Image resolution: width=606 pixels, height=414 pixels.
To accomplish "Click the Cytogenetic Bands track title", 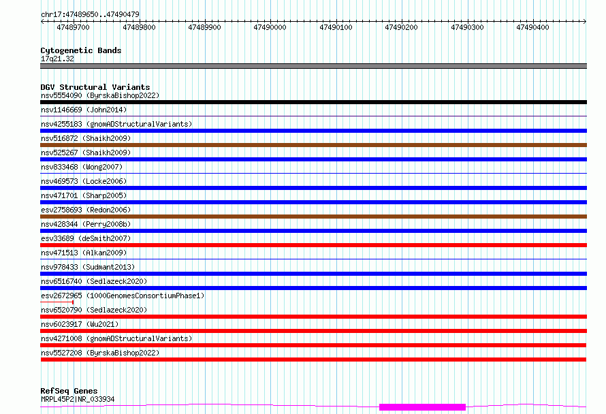I will [81, 50].
